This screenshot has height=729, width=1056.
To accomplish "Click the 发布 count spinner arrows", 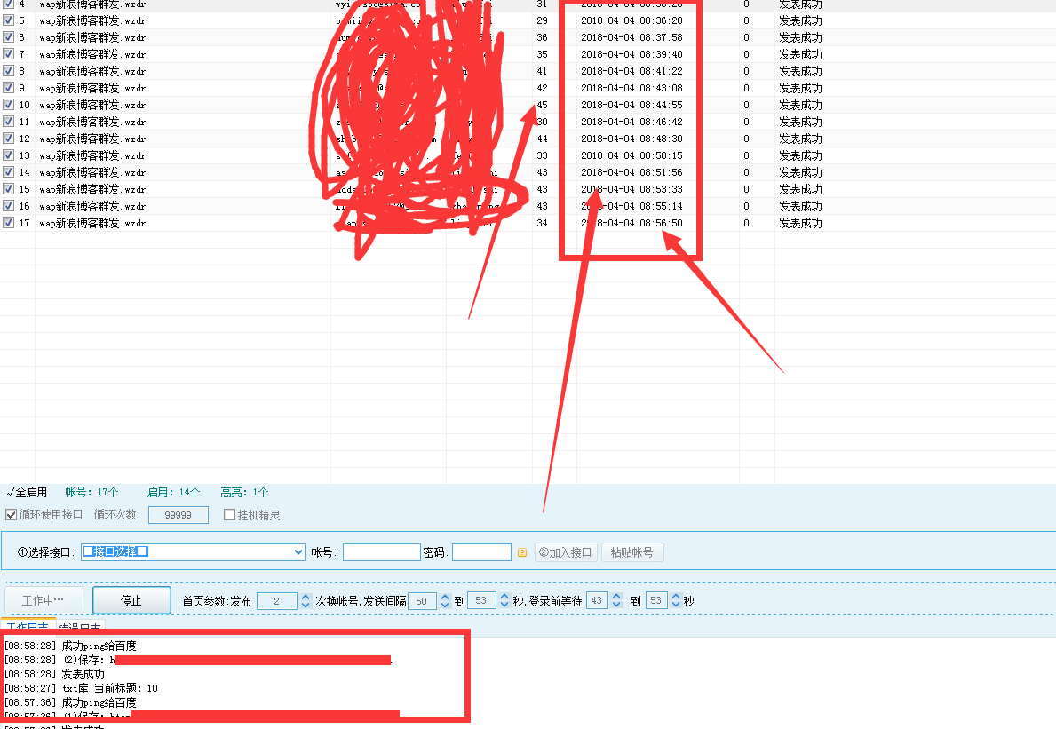I will tap(306, 601).
